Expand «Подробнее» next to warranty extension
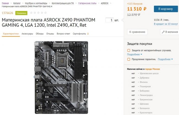Screen dimensions: 179x115 click(x=165, y=59)
